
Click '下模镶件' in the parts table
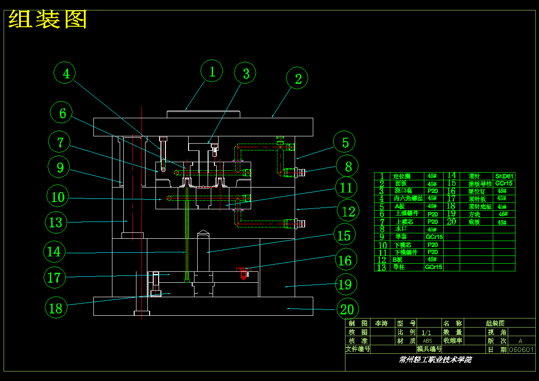406,252
